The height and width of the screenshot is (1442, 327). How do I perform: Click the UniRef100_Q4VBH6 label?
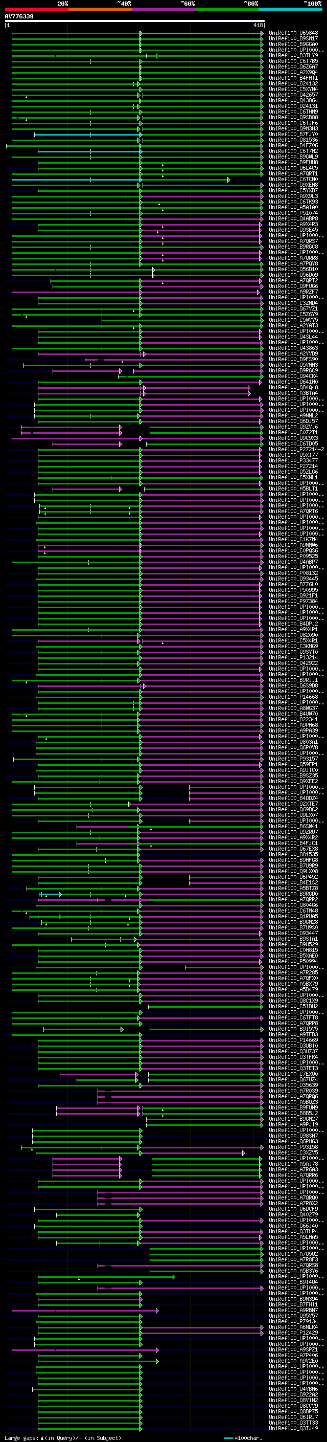[x=293, y=1389]
